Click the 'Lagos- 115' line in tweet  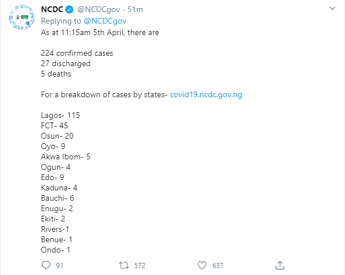(60, 116)
